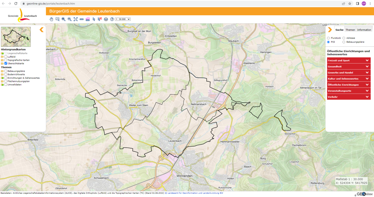Screen dimensions: 374x197
Task: Select the Bebauungspläne radio button
Action: [344, 42]
